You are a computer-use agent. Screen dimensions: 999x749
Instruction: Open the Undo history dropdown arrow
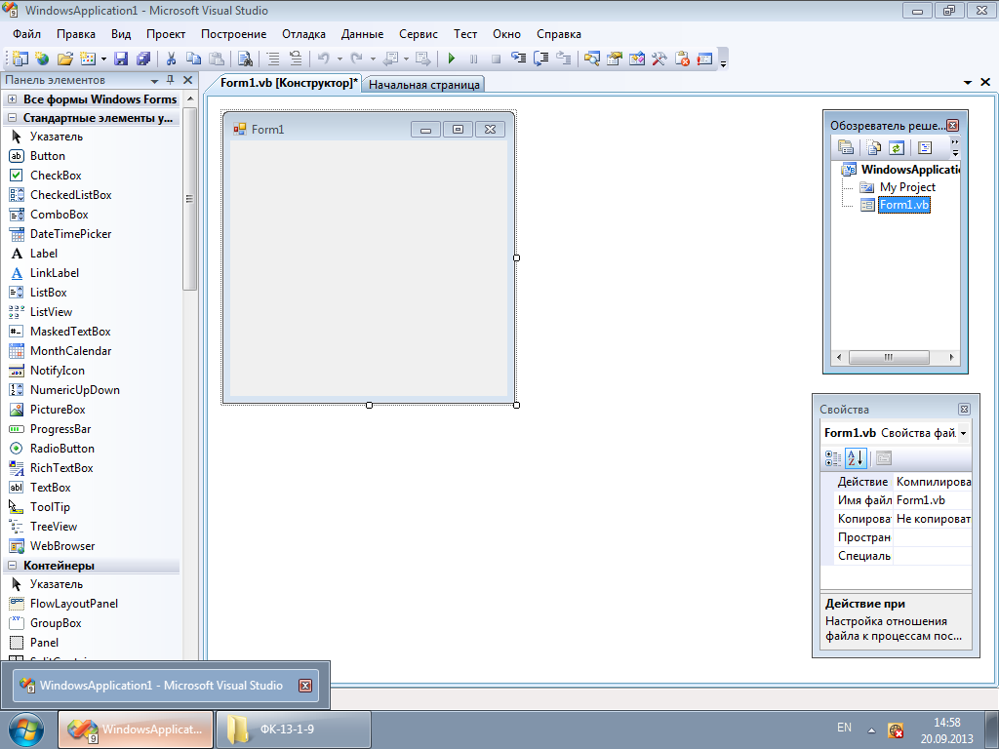pyautogui.click(x=340, y=59)
